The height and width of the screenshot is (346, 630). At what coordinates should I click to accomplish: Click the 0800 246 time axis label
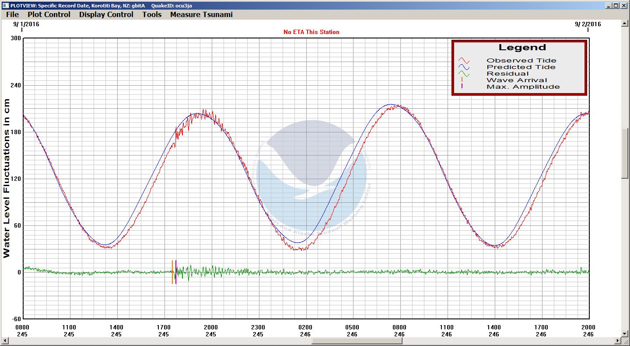[399, 331]
